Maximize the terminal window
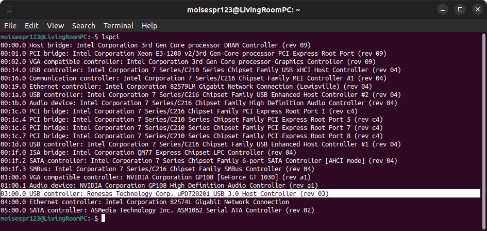This screenshot has width=487, height=231. click(460, 10)
